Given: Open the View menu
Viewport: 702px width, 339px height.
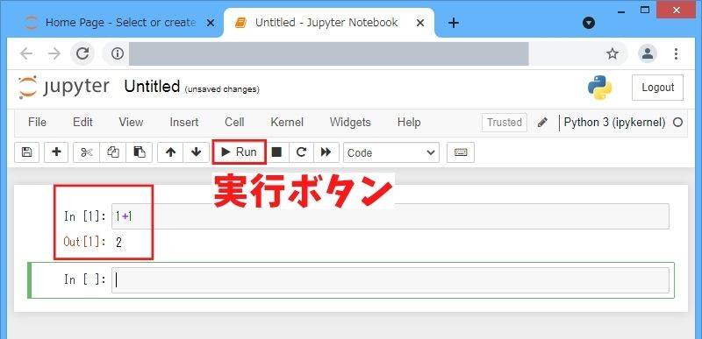Looking at the screenshot, I should pyautogui.click(x=131, y=123).
